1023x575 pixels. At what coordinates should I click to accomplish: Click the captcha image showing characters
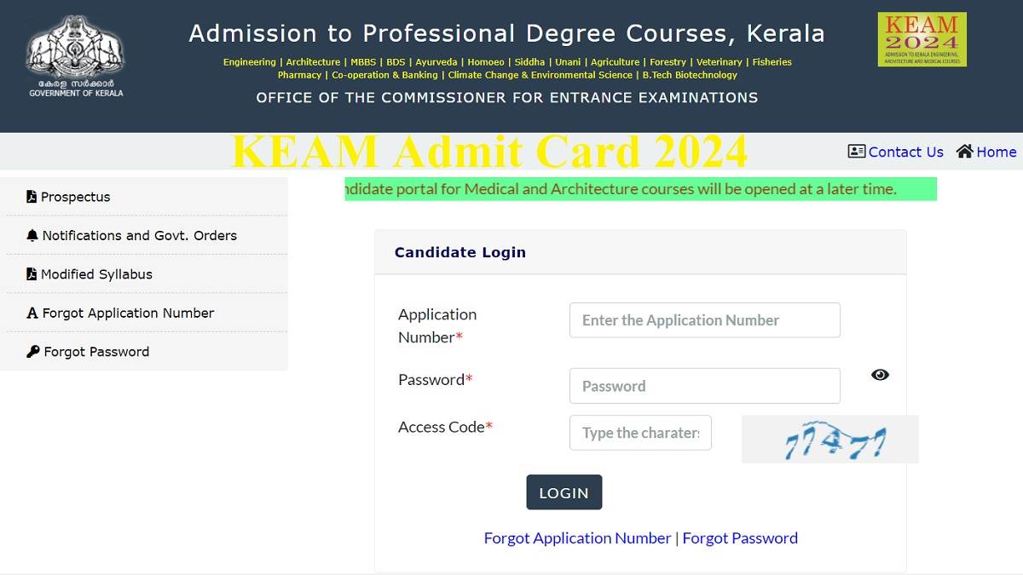click(x=829, y=438)
